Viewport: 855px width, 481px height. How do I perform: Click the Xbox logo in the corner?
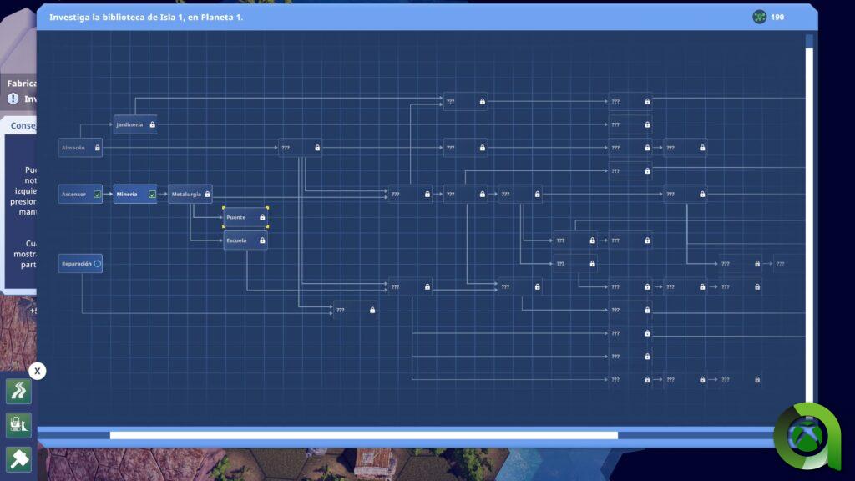(807, 437)
